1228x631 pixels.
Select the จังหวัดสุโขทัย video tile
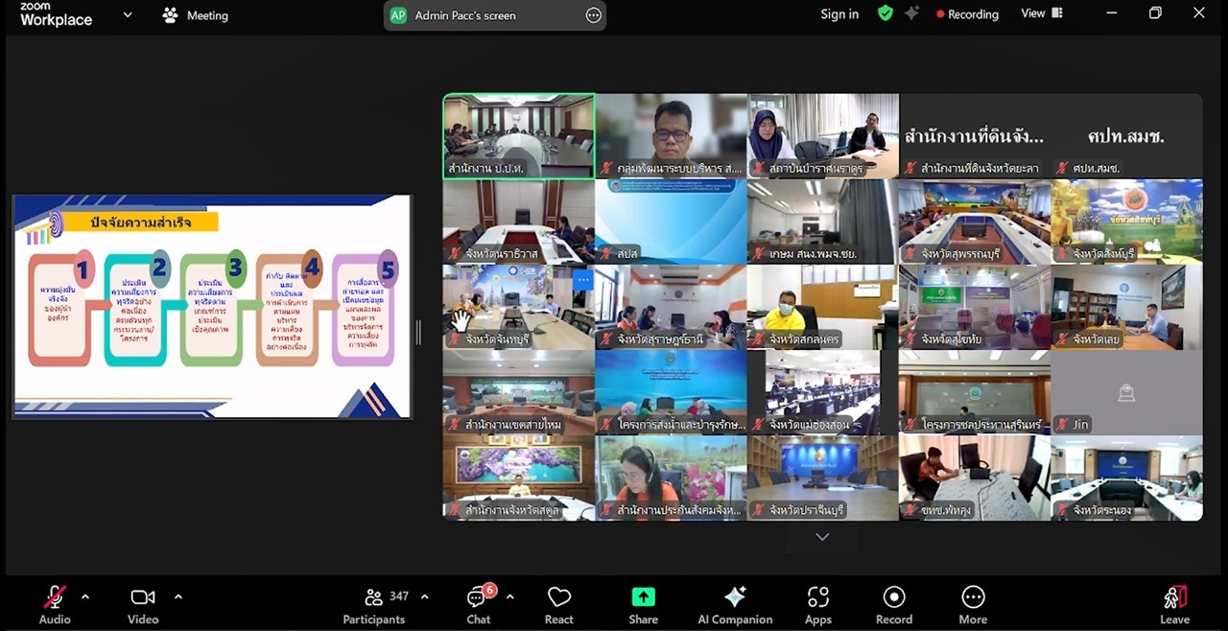[975, 307]
